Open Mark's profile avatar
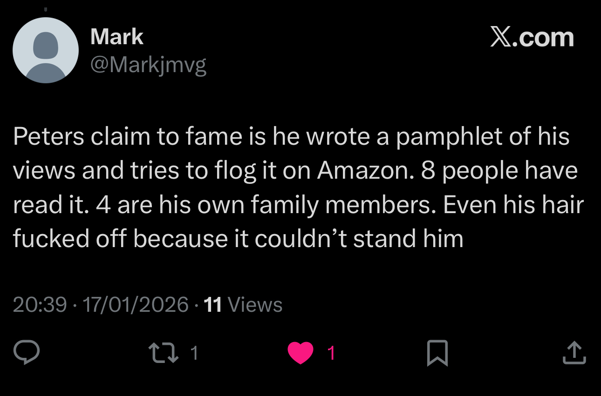 point(46,50)
